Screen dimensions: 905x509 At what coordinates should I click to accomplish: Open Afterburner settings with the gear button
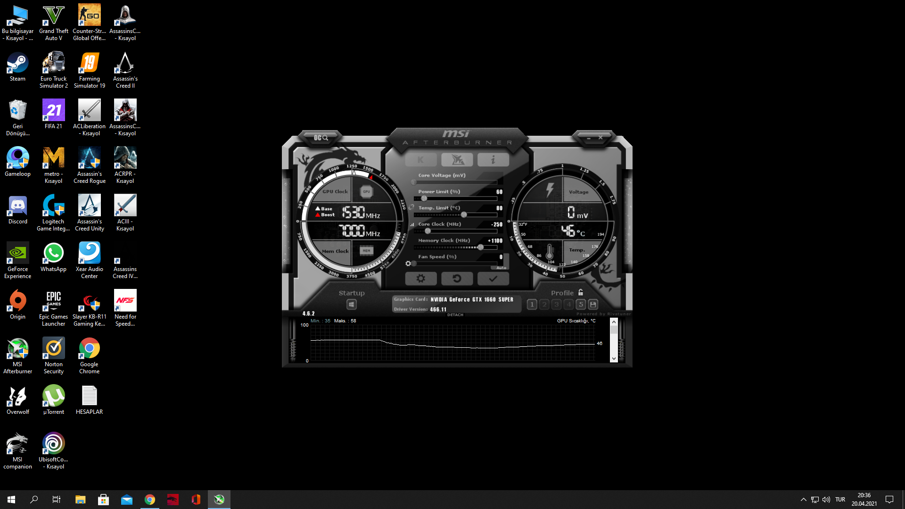pos(421,279)
